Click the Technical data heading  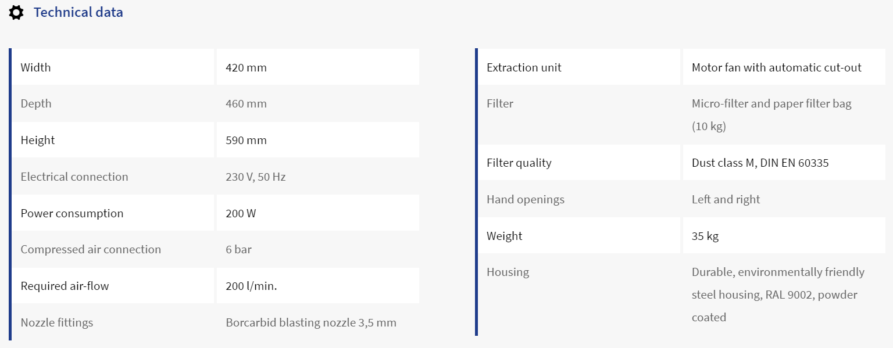[78, 12]
